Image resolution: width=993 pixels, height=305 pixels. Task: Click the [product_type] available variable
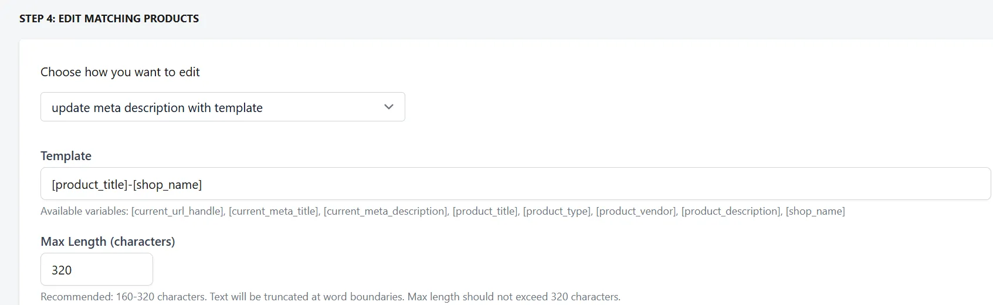(557, 211)
